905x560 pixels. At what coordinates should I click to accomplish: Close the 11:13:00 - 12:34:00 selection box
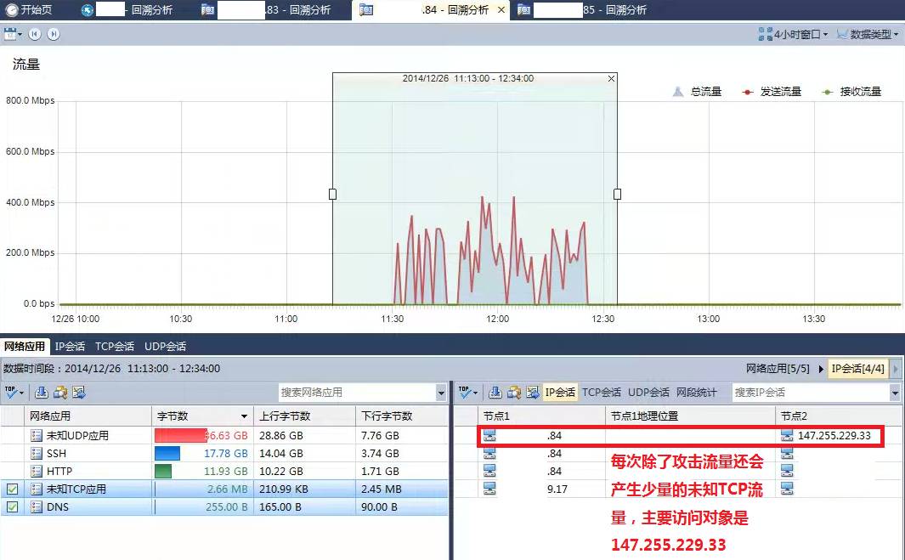[611, 78]
